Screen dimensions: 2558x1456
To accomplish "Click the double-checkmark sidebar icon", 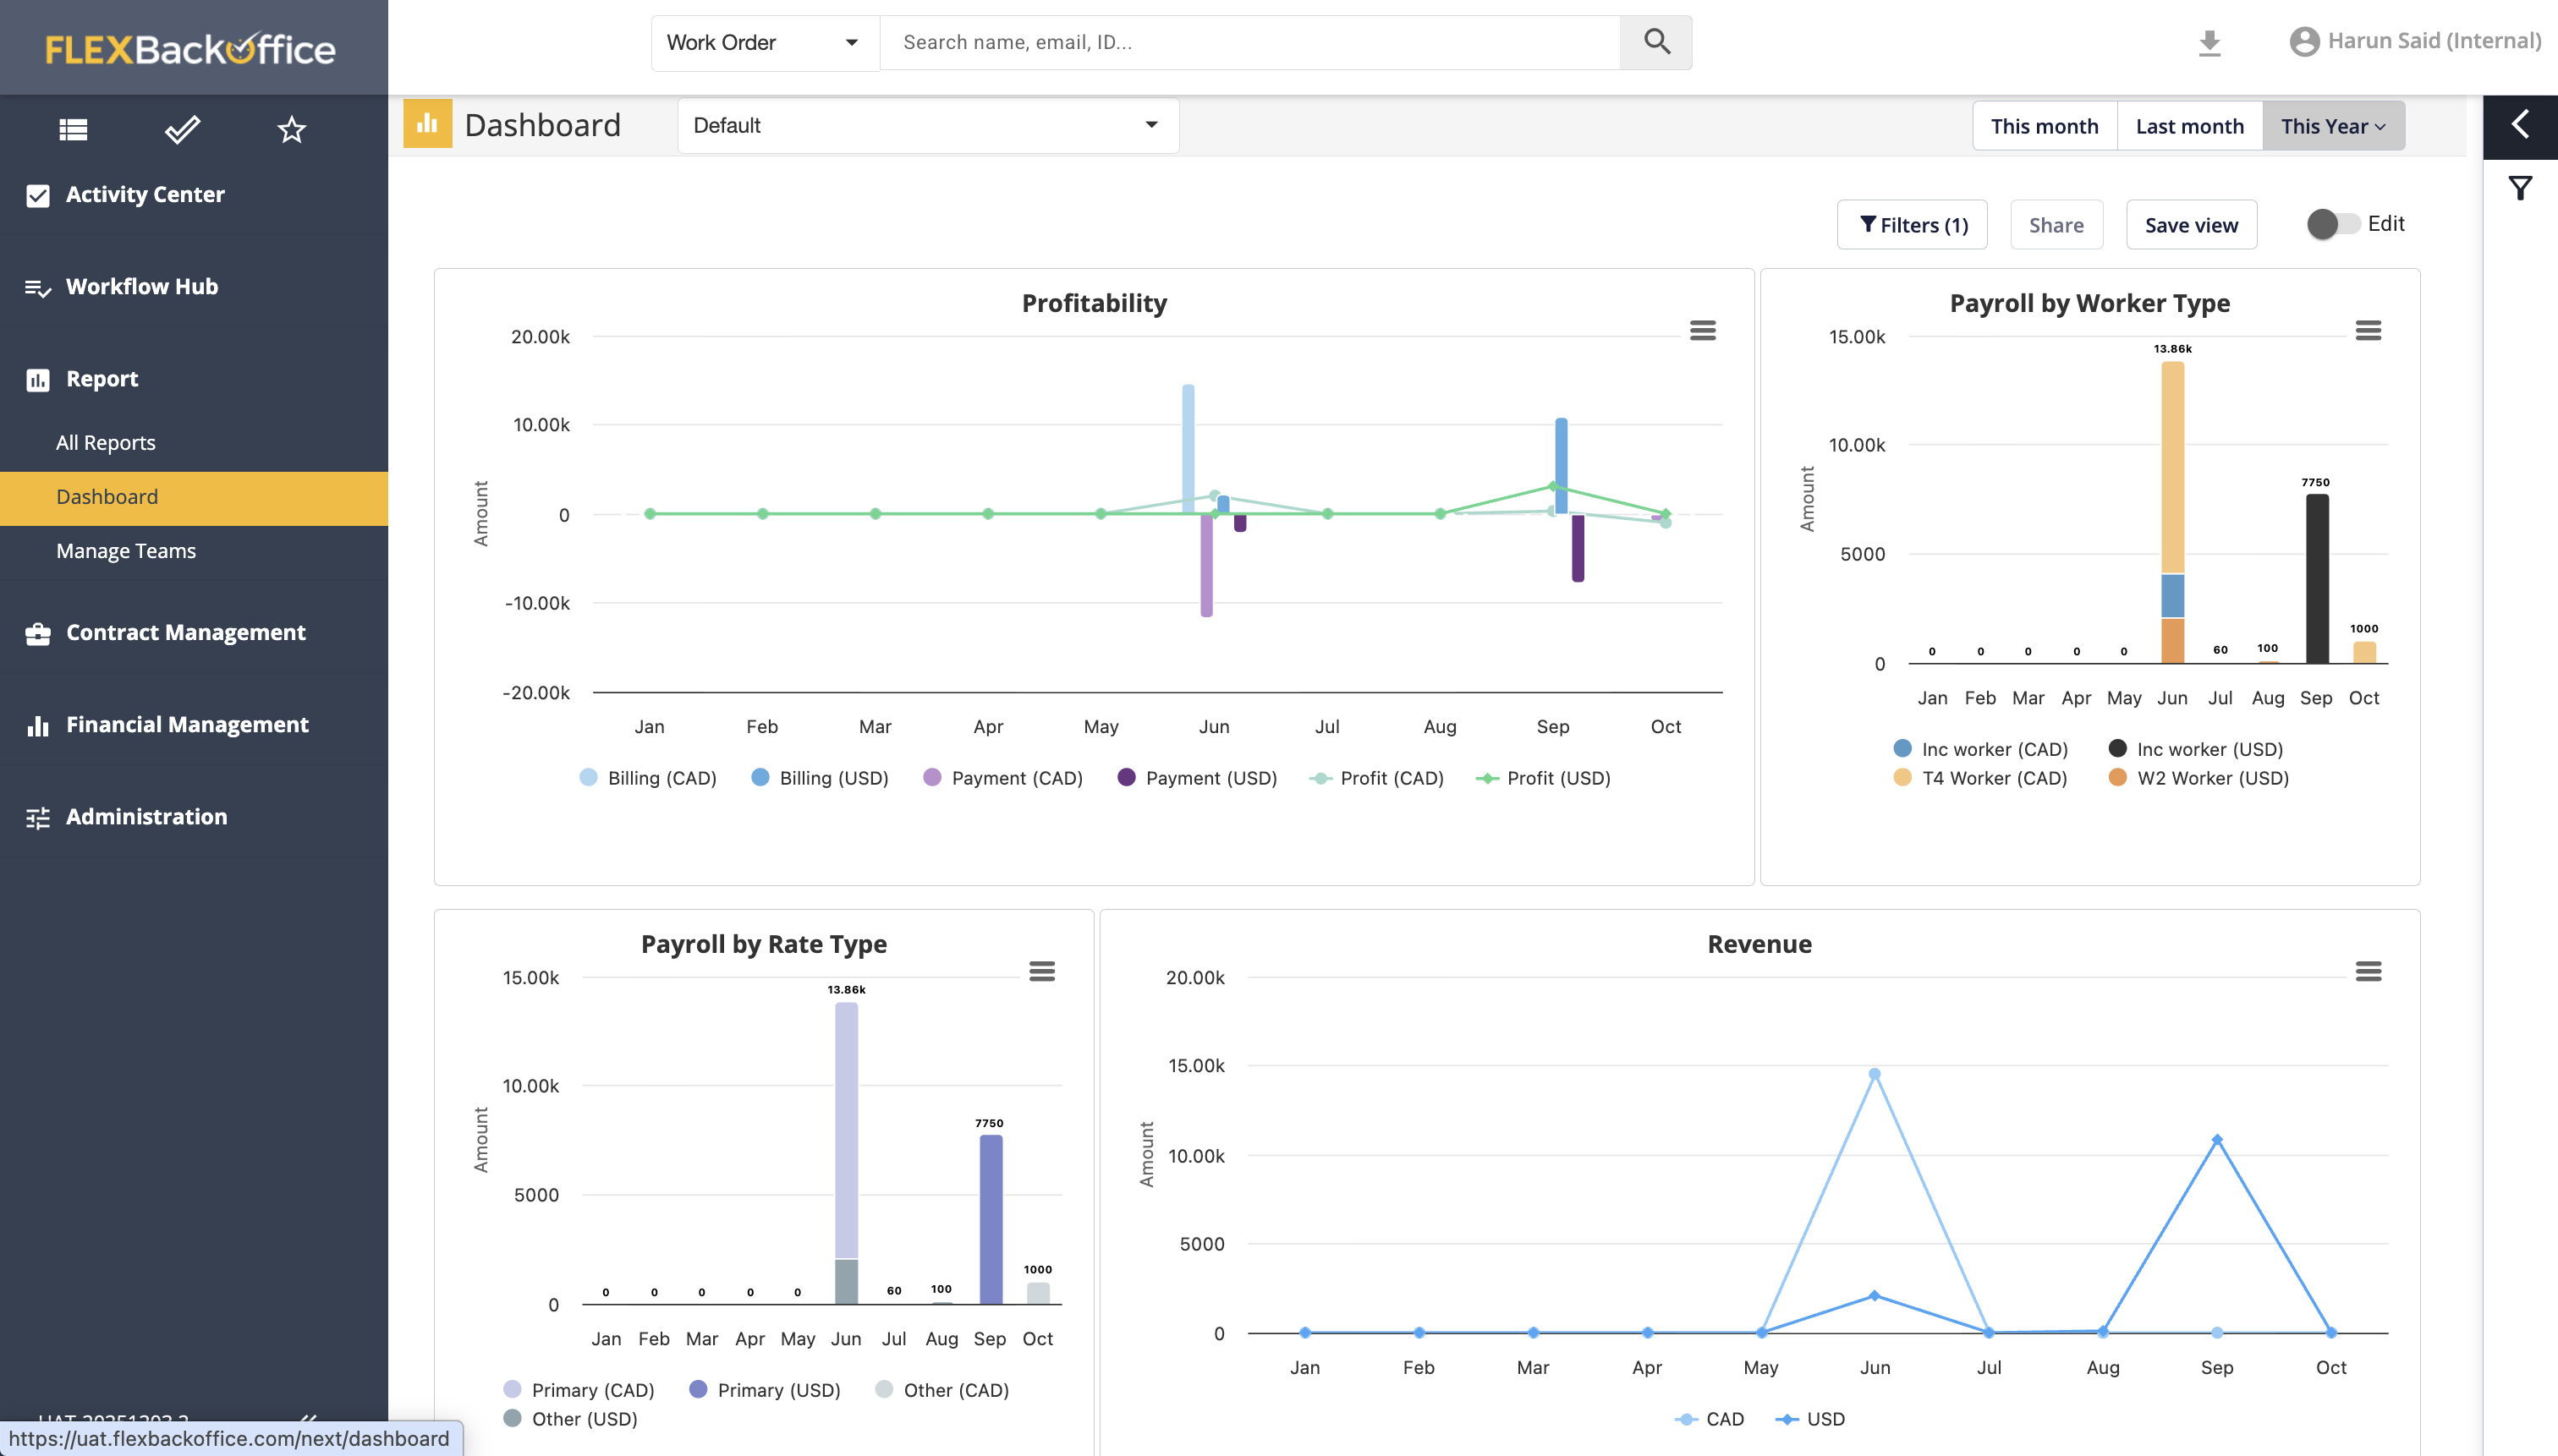I will click(182, 129).
